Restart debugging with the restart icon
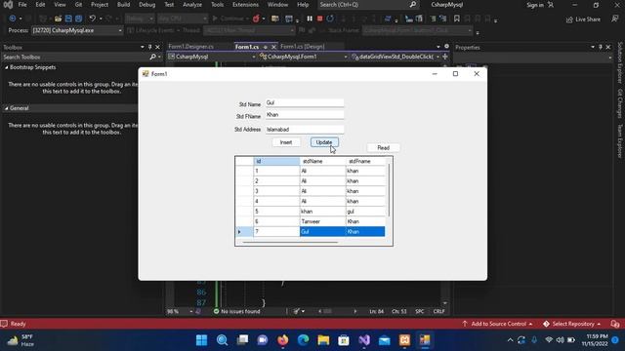 [330, 19]
